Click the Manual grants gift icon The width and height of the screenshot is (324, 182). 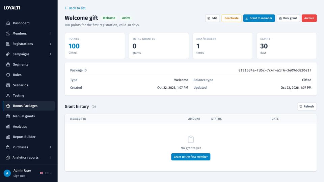(x=8, y=116)
